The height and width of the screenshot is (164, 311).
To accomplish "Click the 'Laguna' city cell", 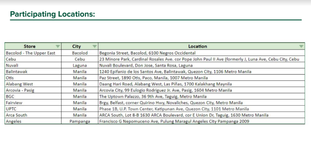I will click(80, 65).
